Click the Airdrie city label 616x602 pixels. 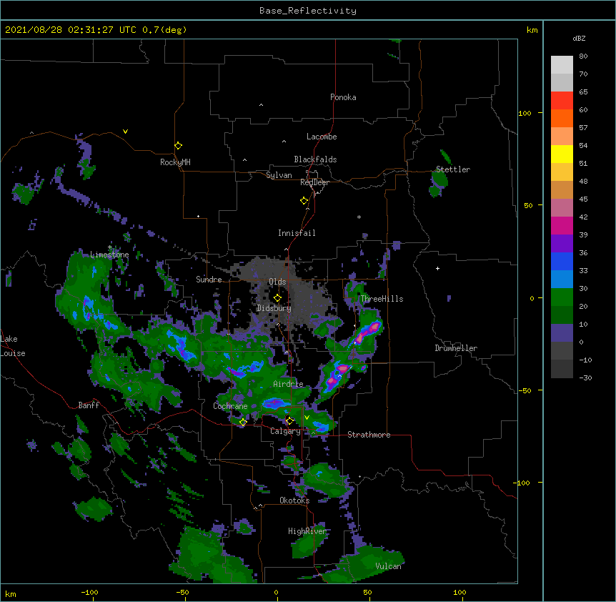point(288,384)
